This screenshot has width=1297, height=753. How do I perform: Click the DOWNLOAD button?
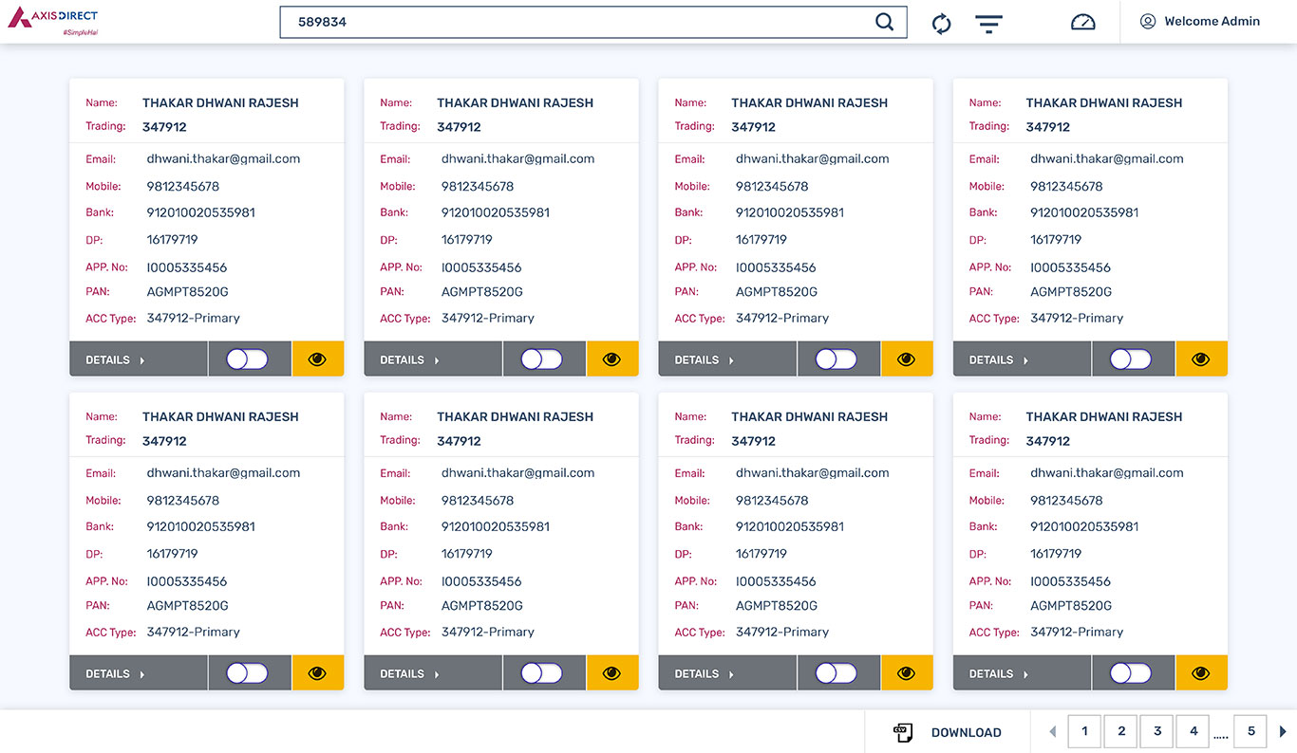948,732
